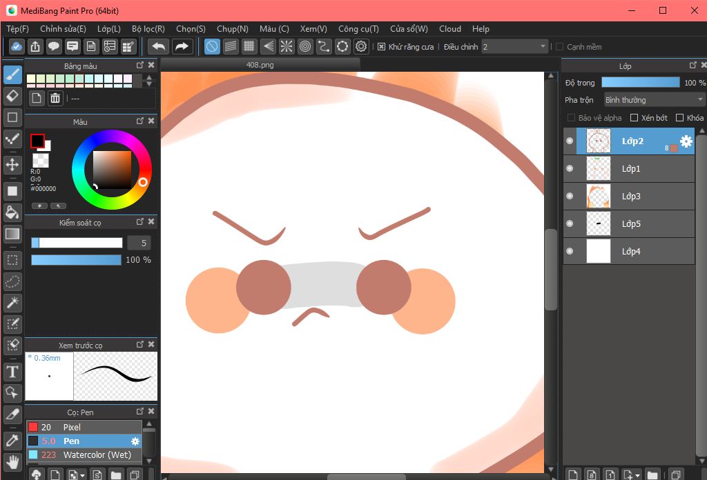Hide the Lớp4 layer
Image resolution: width=707 pixels, height=480 pixels.
[x=570, y=251]
